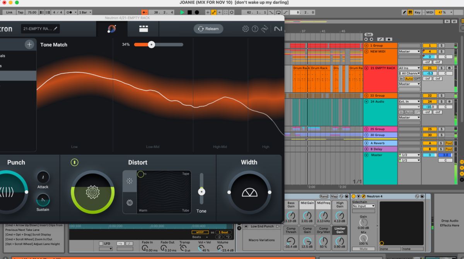464x259 pixels.
Task: Toggle MIDI map mode switch
Action: coord(430,12)
